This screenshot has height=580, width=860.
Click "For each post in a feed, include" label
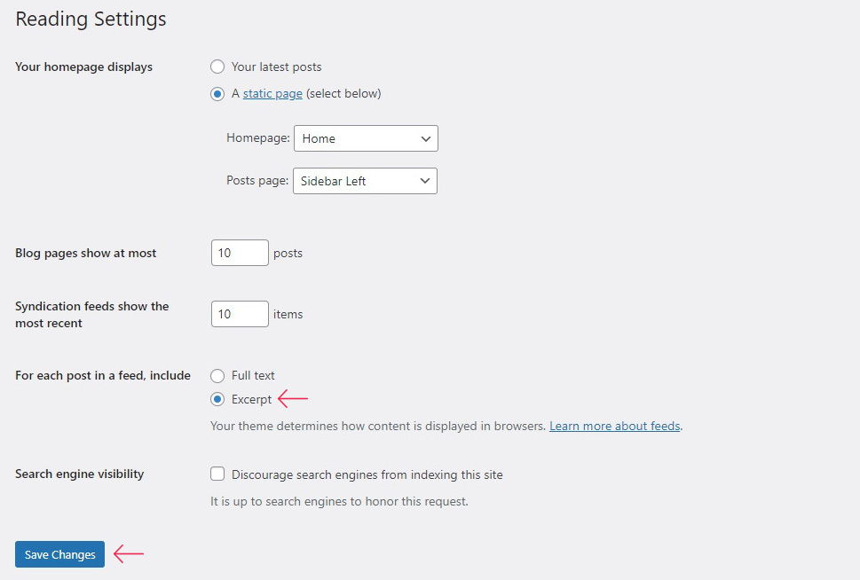click(103, 376)
